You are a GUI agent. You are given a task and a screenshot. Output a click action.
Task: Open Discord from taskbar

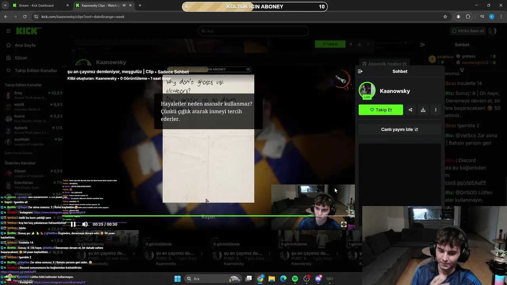tap(318, 279)
